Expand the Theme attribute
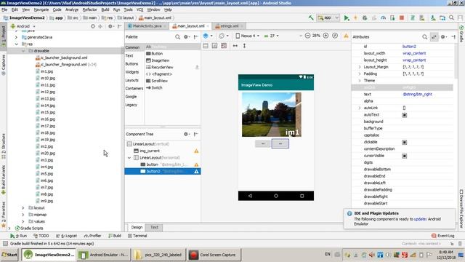 [x=360, y=81]
